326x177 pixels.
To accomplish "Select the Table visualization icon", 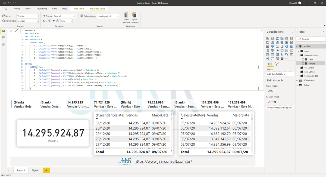I will (272, 54).
